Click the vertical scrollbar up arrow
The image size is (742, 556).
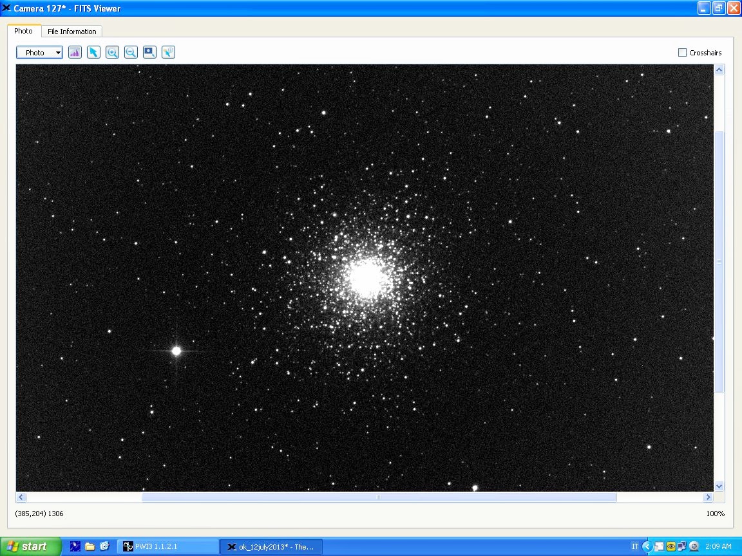[719, 69]
